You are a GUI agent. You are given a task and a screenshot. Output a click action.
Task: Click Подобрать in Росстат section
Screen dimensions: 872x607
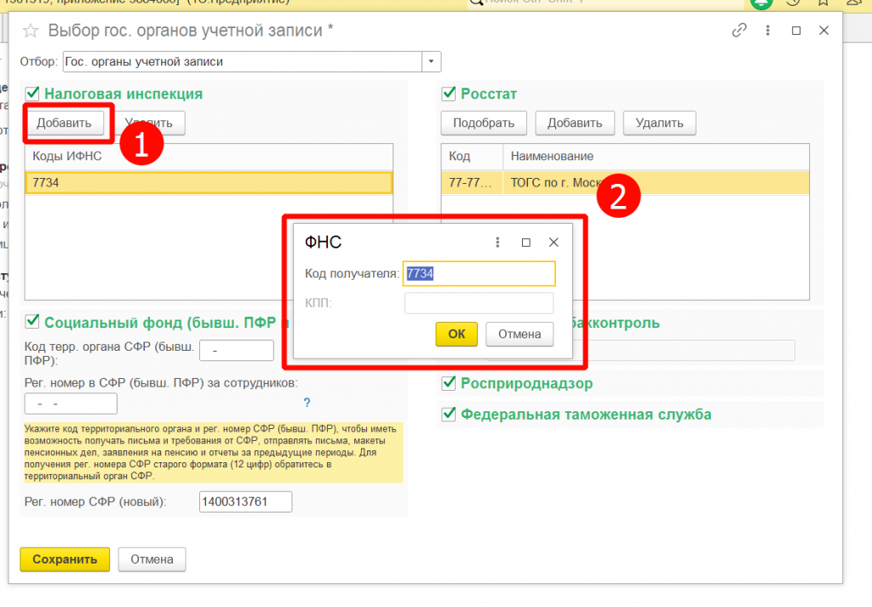(484, 123)
